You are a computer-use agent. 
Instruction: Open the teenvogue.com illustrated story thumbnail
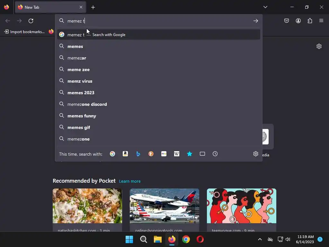click(242, 206)
